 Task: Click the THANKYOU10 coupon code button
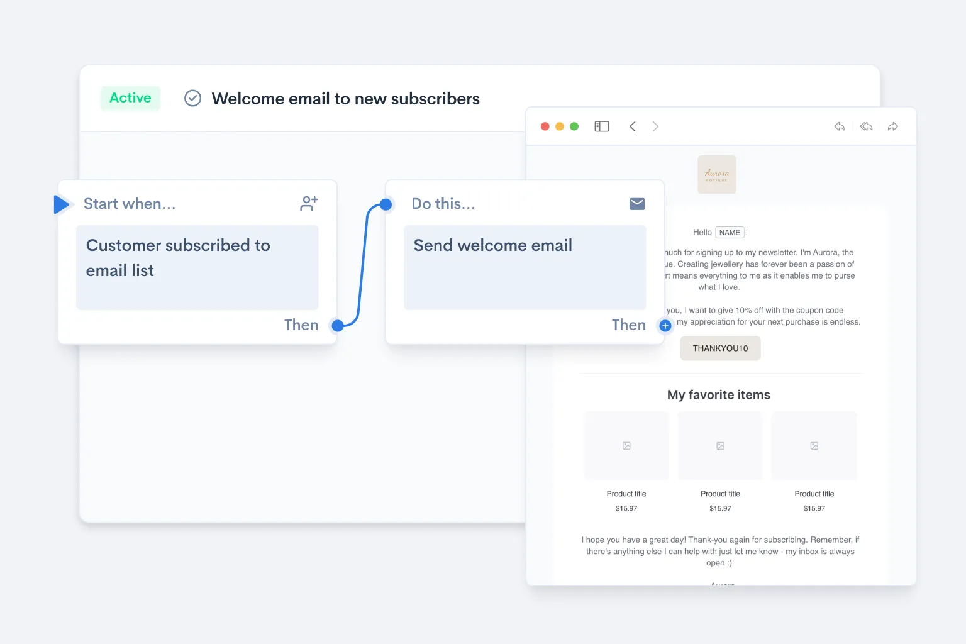click(720, 348)
